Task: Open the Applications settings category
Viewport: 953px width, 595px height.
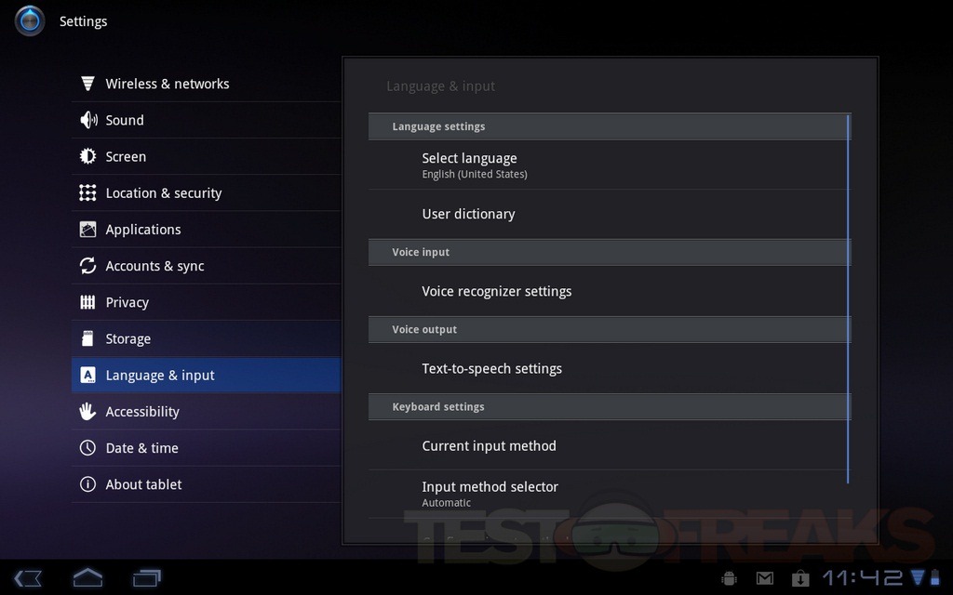Action: click(x=143, y=230)
